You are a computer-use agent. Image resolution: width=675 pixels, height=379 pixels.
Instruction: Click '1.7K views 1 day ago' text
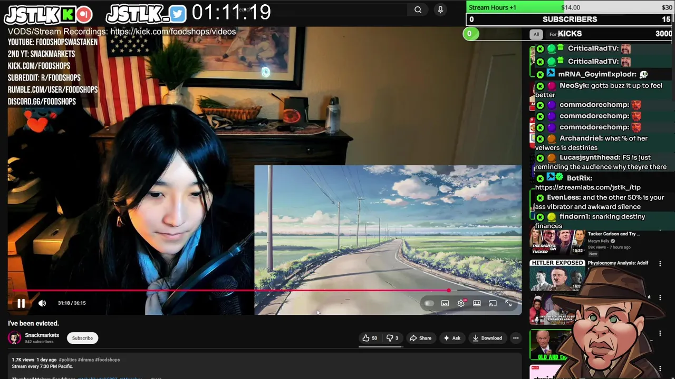[34, 360]
